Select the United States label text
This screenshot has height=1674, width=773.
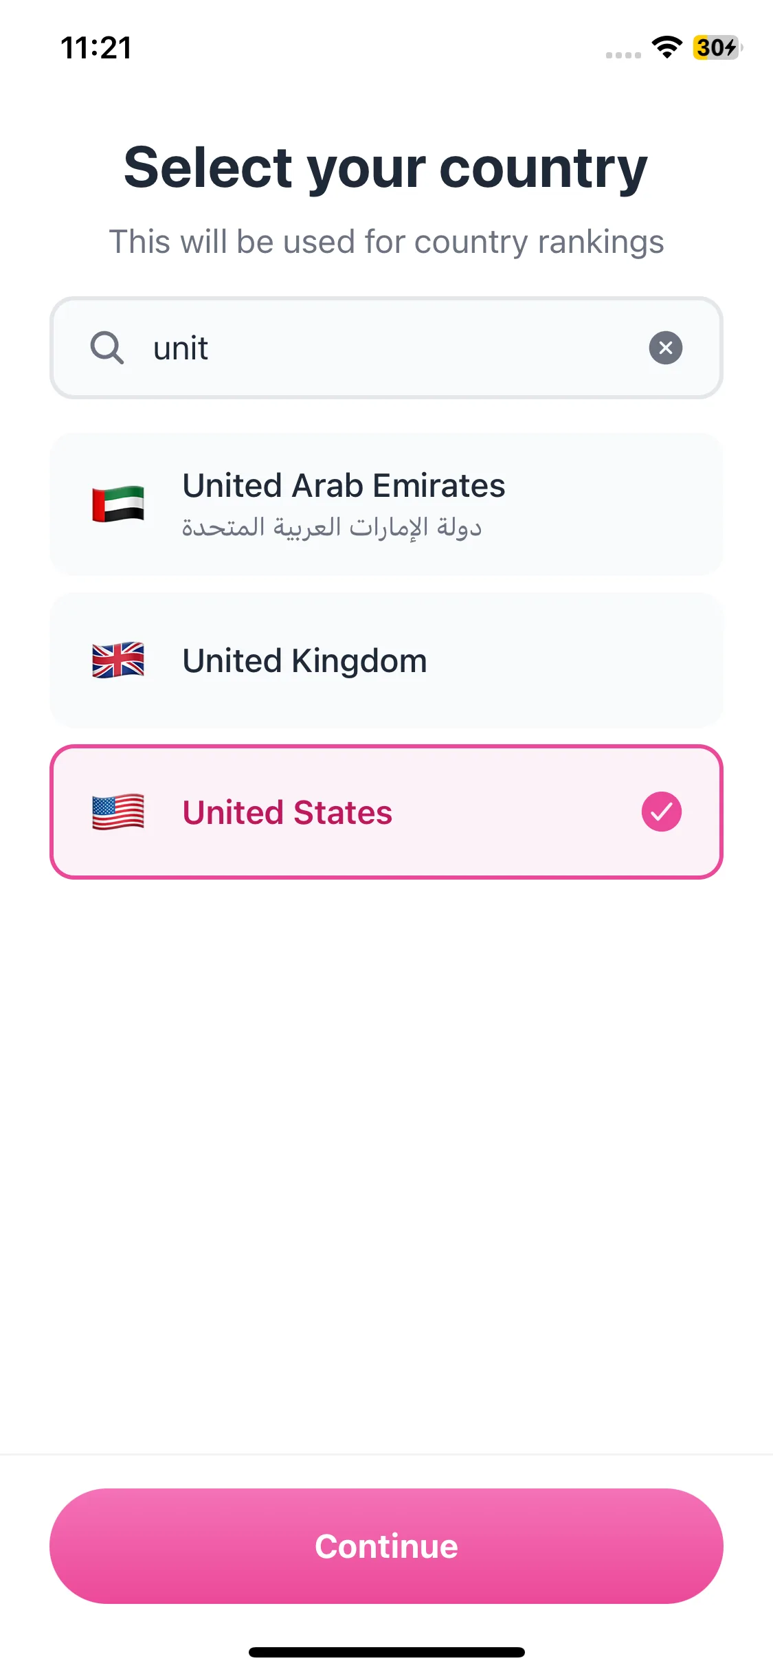[x=287, y=812]
